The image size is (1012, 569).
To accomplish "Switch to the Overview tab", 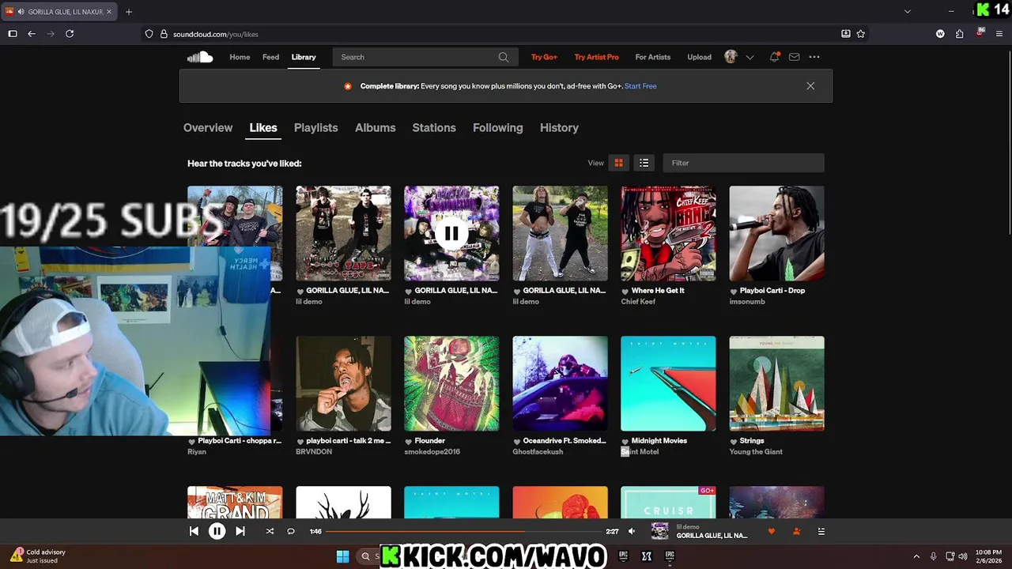I will click(208, 128).
